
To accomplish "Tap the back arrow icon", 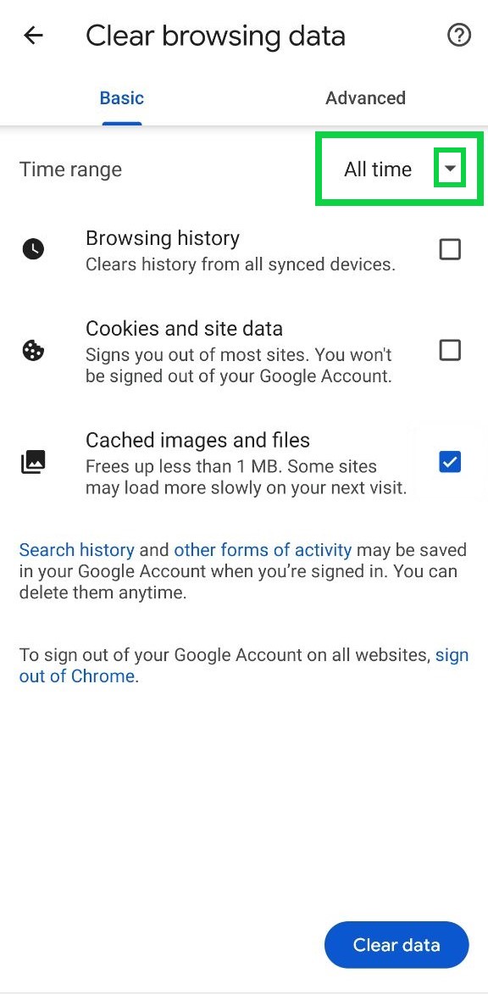I will [x=33, y=36].
